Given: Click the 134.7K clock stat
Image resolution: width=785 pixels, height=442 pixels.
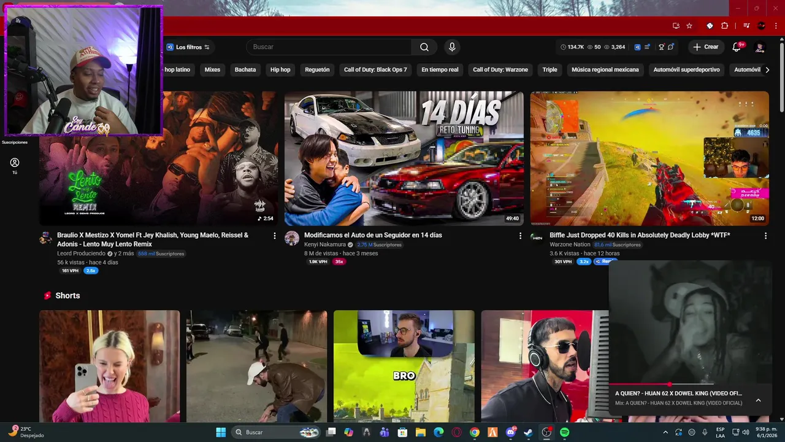Looking at the screenshot, I should [572, 47].
